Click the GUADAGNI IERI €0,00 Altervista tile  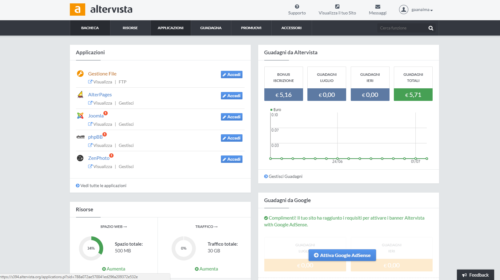370,84
